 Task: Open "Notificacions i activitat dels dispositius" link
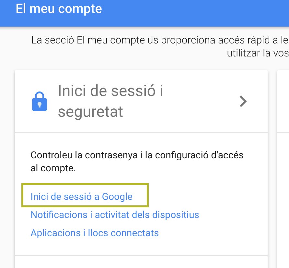[115, 215]
